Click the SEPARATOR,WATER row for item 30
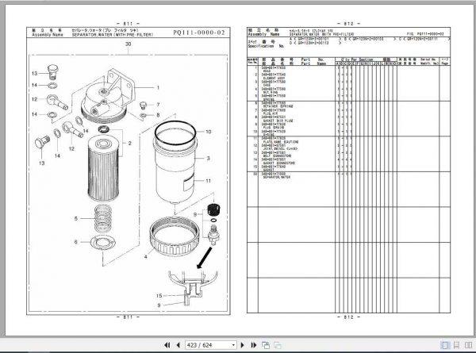476x353 pixels. point(348,175)
